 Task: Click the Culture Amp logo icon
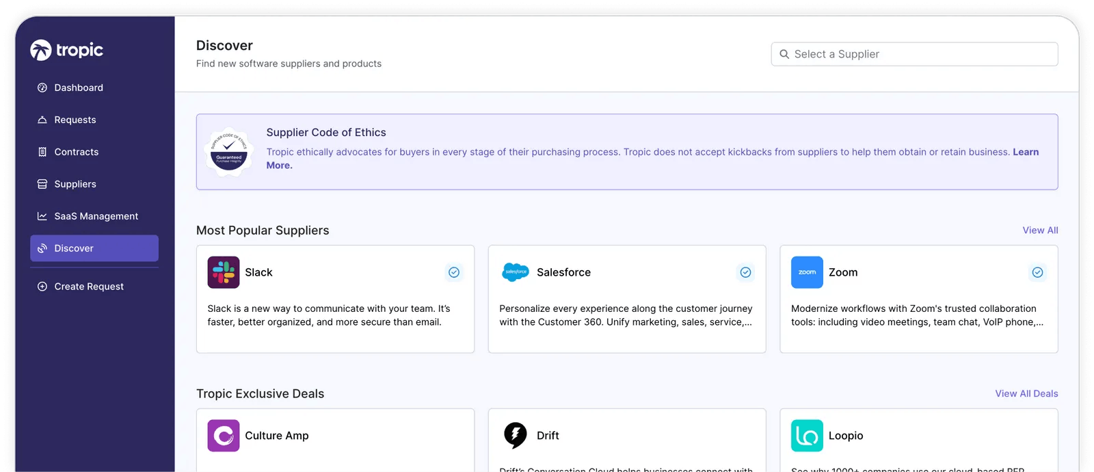pos(224,436)
